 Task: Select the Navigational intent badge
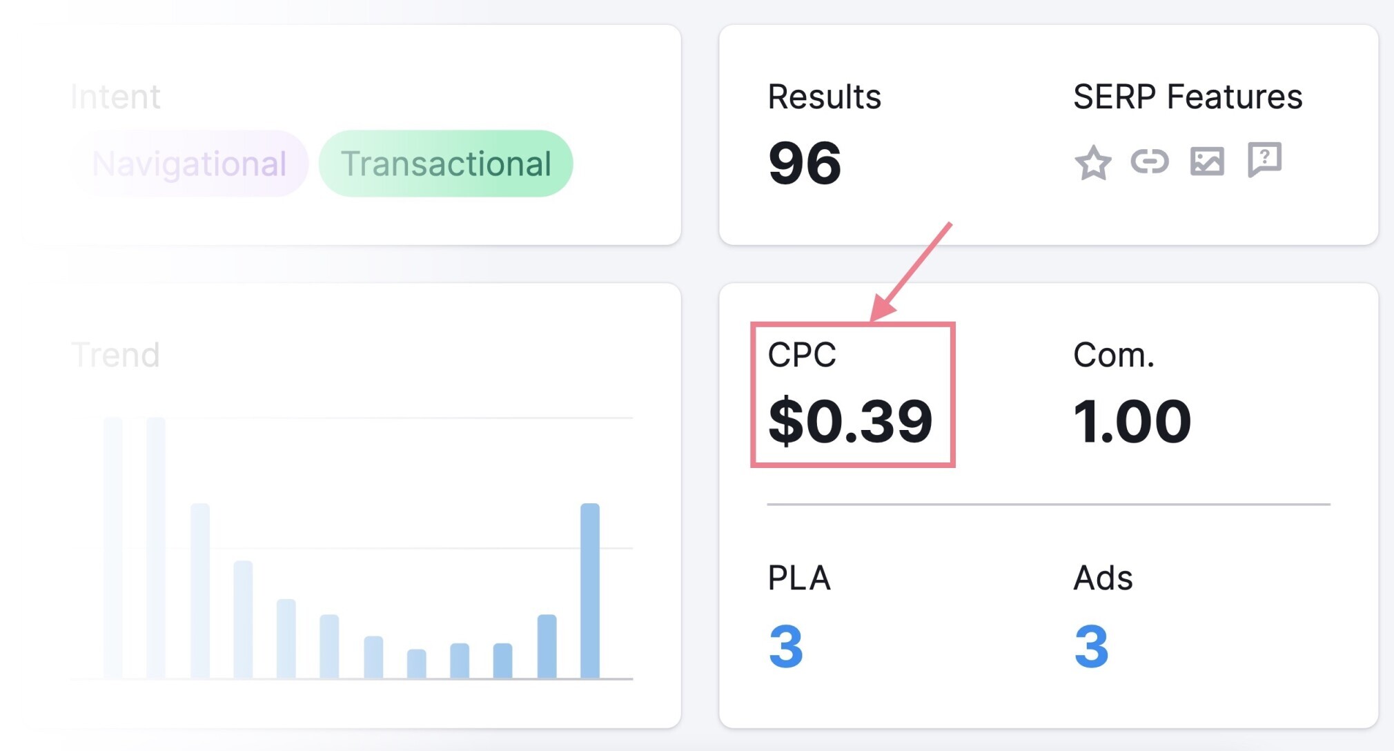coord(189,164)
